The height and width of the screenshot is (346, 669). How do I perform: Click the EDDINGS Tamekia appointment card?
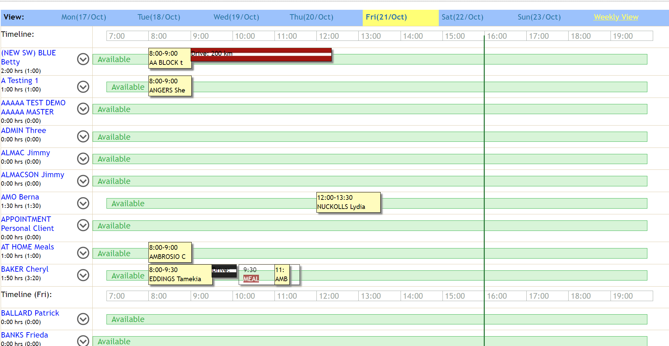[x=180, y=274]
